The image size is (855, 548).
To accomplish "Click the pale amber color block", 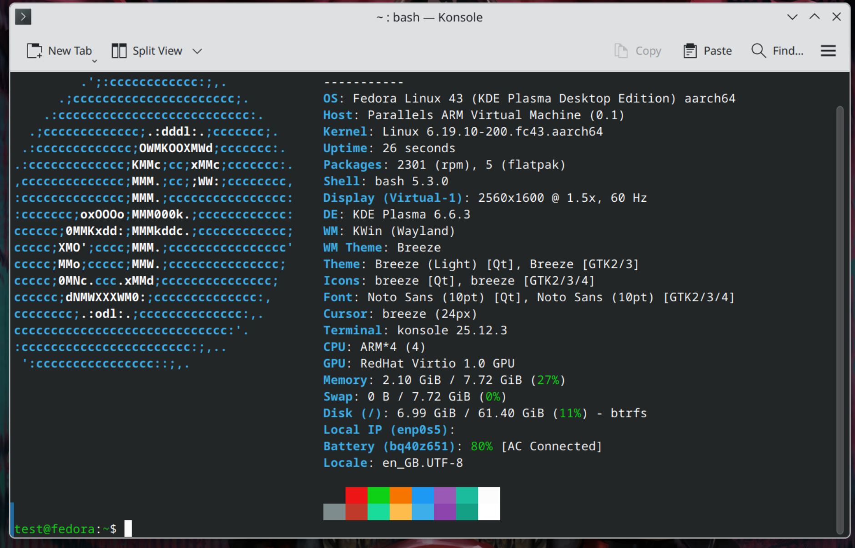I will tap(401, 512).
